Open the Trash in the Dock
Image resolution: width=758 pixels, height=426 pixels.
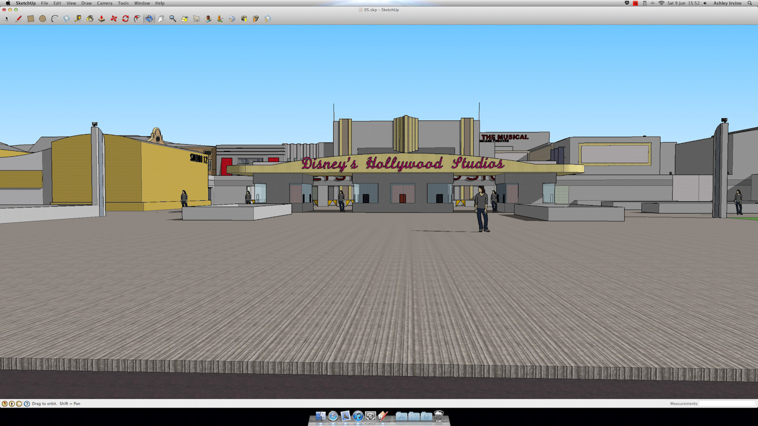tap(438, 416)
